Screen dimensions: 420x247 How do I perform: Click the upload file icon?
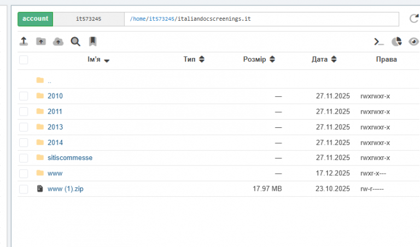click(24, 42)
